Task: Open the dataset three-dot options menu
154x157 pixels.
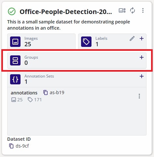Action: point(143,10)
